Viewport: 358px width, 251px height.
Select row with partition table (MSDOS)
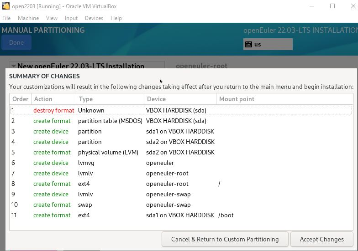pyautogui.click(x=181, y=121)
